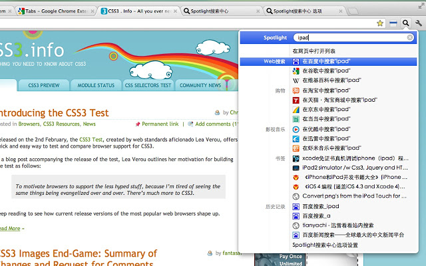
Task: Click the Baidu icon beside 百度搜索_ipad history
Action: (296, 207)
